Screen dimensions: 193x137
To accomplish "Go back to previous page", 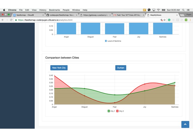I will tap(3, 20).
